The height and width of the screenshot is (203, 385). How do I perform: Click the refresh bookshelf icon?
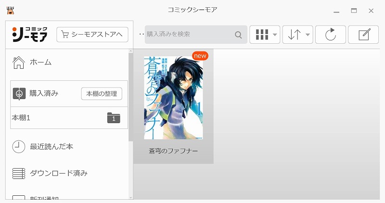click(331, 34)
